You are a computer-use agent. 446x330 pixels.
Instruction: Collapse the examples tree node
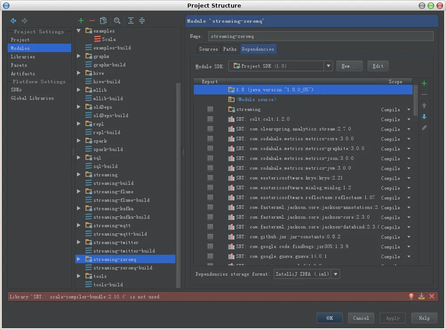pos(79,31)
